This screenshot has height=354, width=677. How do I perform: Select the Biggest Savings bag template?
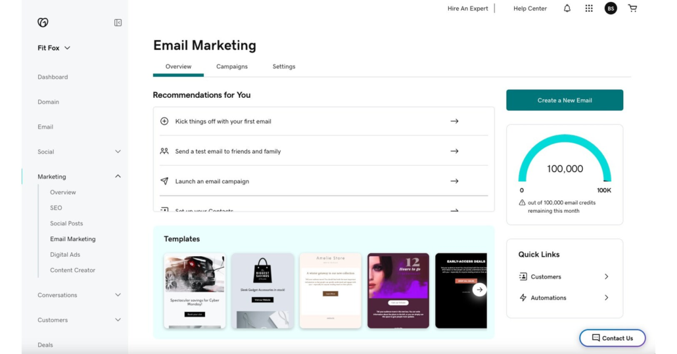click(262, 290)
